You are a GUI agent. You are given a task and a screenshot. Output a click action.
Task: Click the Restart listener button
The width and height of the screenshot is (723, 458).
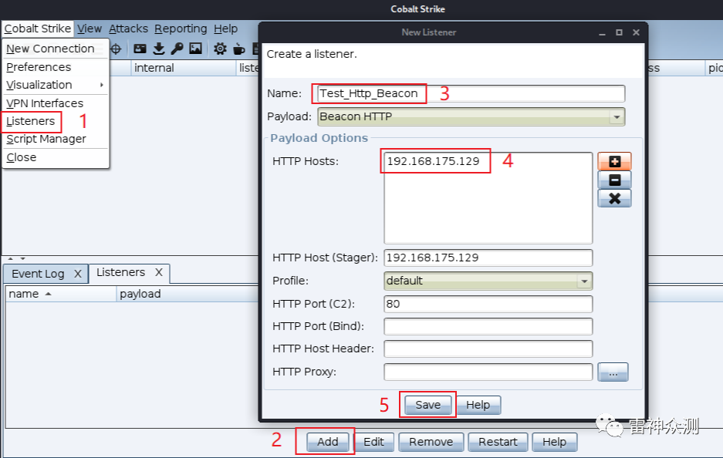coord(498,442)
